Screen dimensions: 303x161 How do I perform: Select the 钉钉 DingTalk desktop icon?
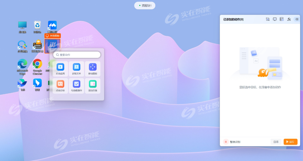37,85
